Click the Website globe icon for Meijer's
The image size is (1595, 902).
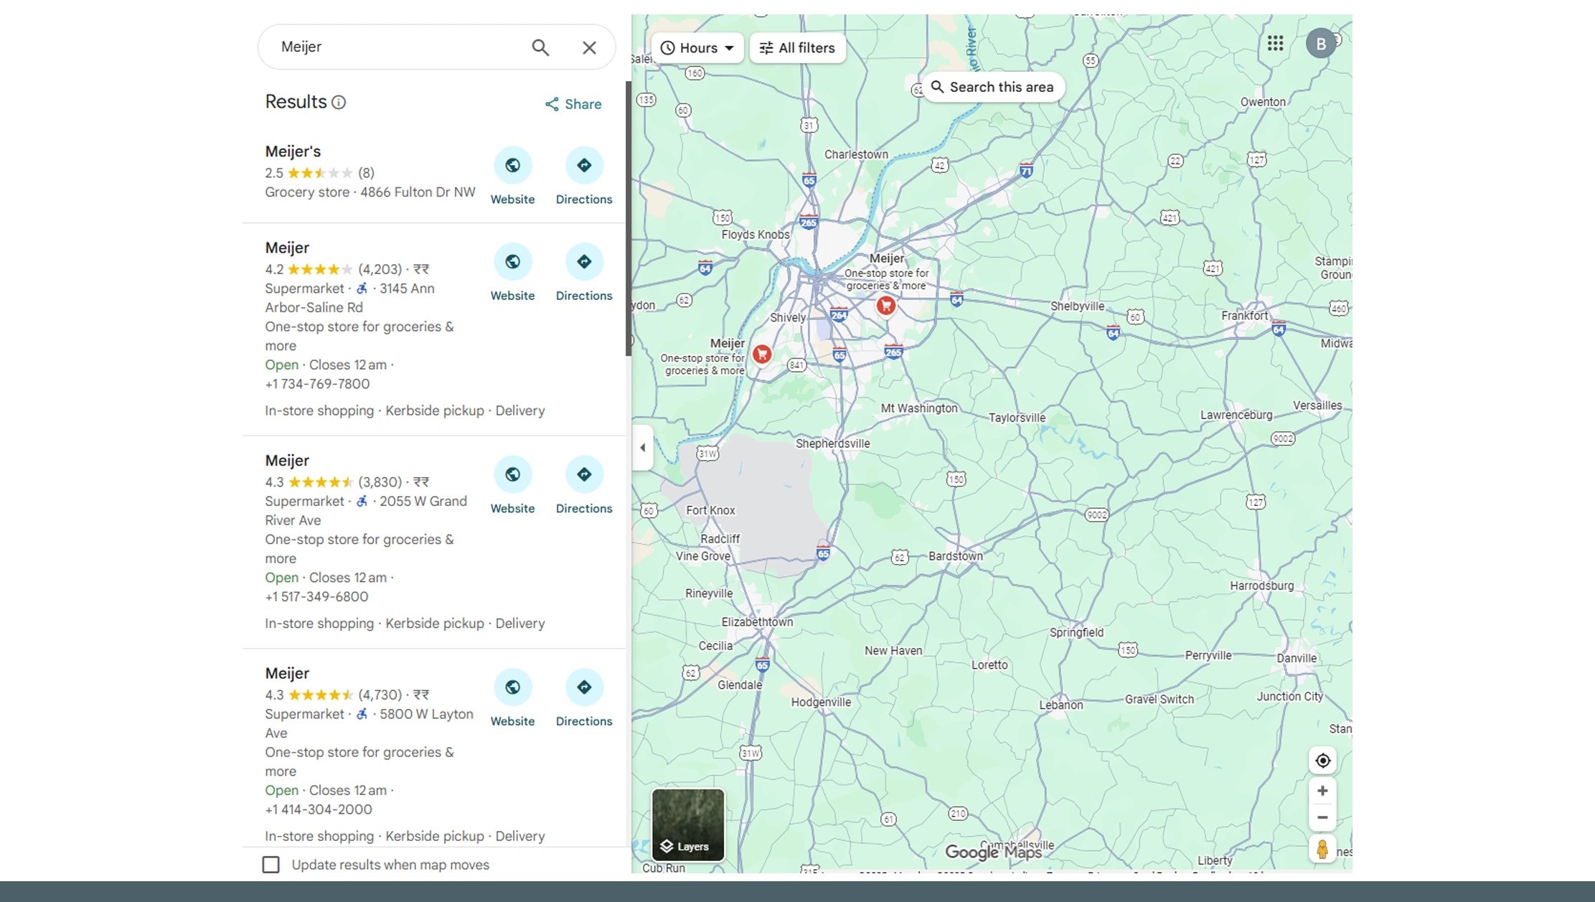click(x=512, y=164)
